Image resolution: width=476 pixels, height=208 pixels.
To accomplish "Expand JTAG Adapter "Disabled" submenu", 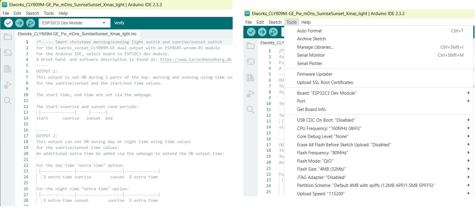I will (x=379, y=177).
